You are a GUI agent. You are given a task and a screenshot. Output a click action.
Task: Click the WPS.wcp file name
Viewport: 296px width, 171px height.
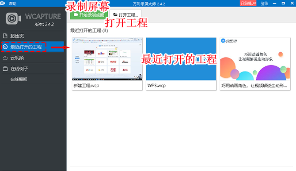point(156,85)
